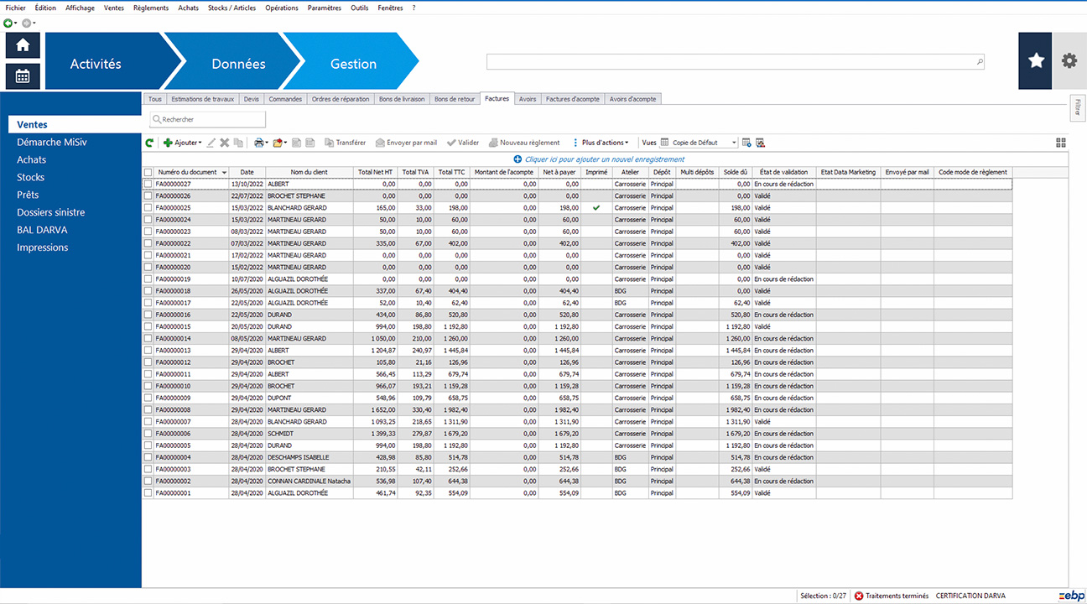The image size is (1087, 604).
Task: Open the calendar icon button
Action: (x=23, y=76)
